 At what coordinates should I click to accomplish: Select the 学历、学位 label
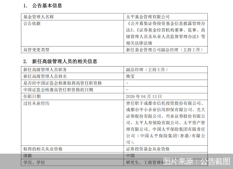tap(34, 162)
